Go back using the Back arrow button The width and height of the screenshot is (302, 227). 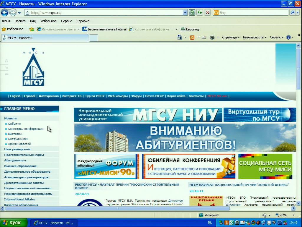[5, 13]
